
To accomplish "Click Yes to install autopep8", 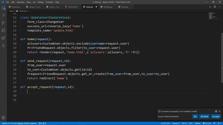I will pyautogui.click(x=195, y=117).
